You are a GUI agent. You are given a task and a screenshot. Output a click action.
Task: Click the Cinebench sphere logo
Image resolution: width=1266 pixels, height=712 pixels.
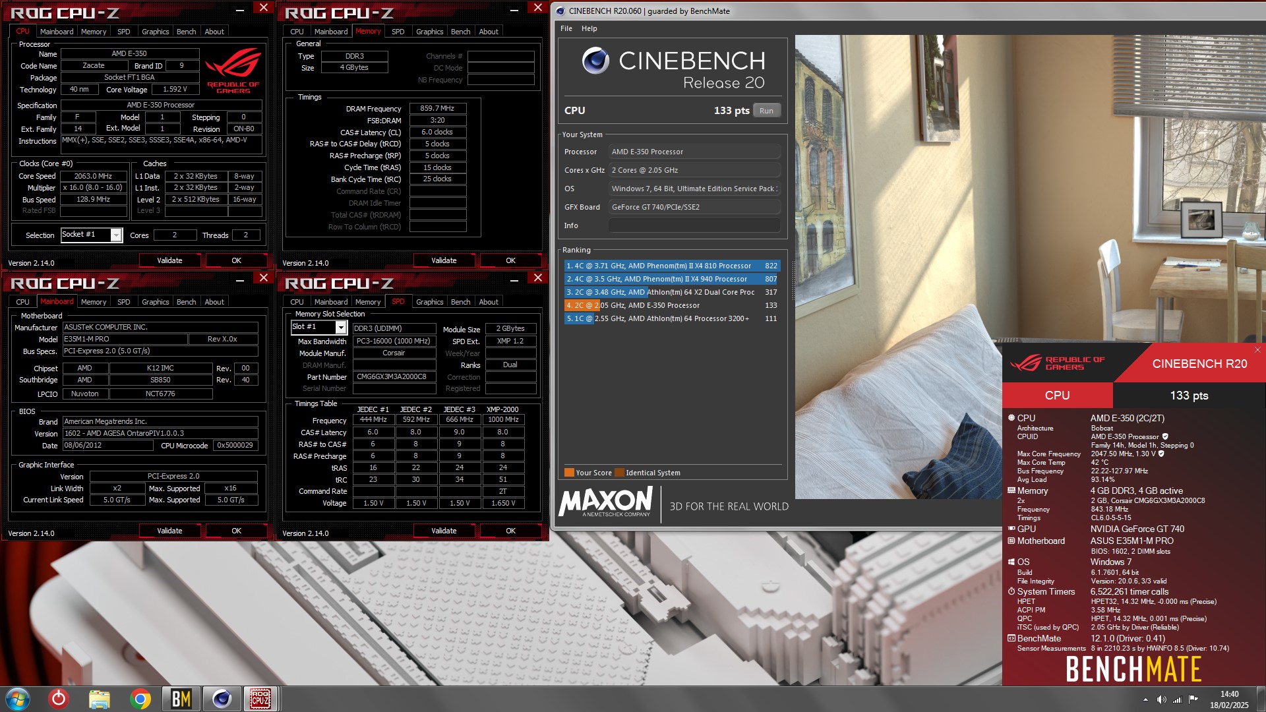[x=595, y=61]
